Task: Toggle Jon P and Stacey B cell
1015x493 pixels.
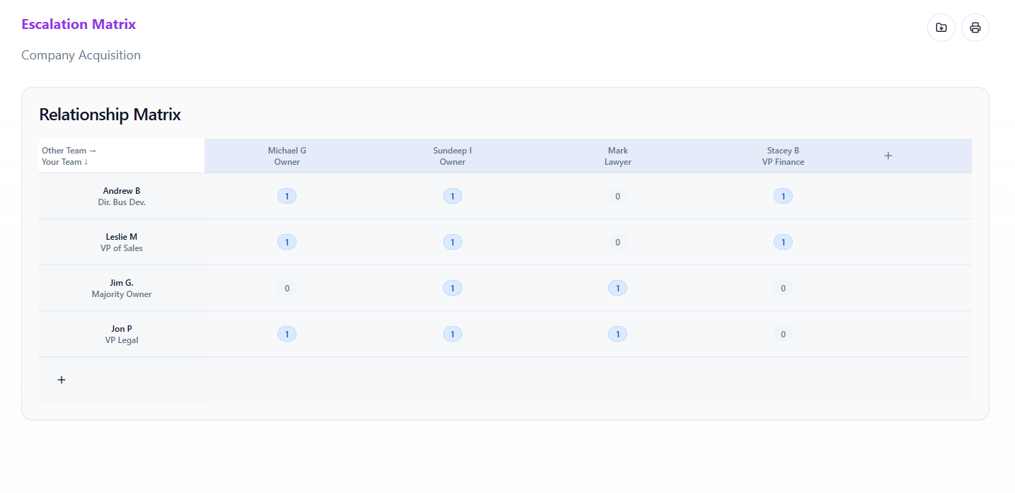Action: [783, 334]
